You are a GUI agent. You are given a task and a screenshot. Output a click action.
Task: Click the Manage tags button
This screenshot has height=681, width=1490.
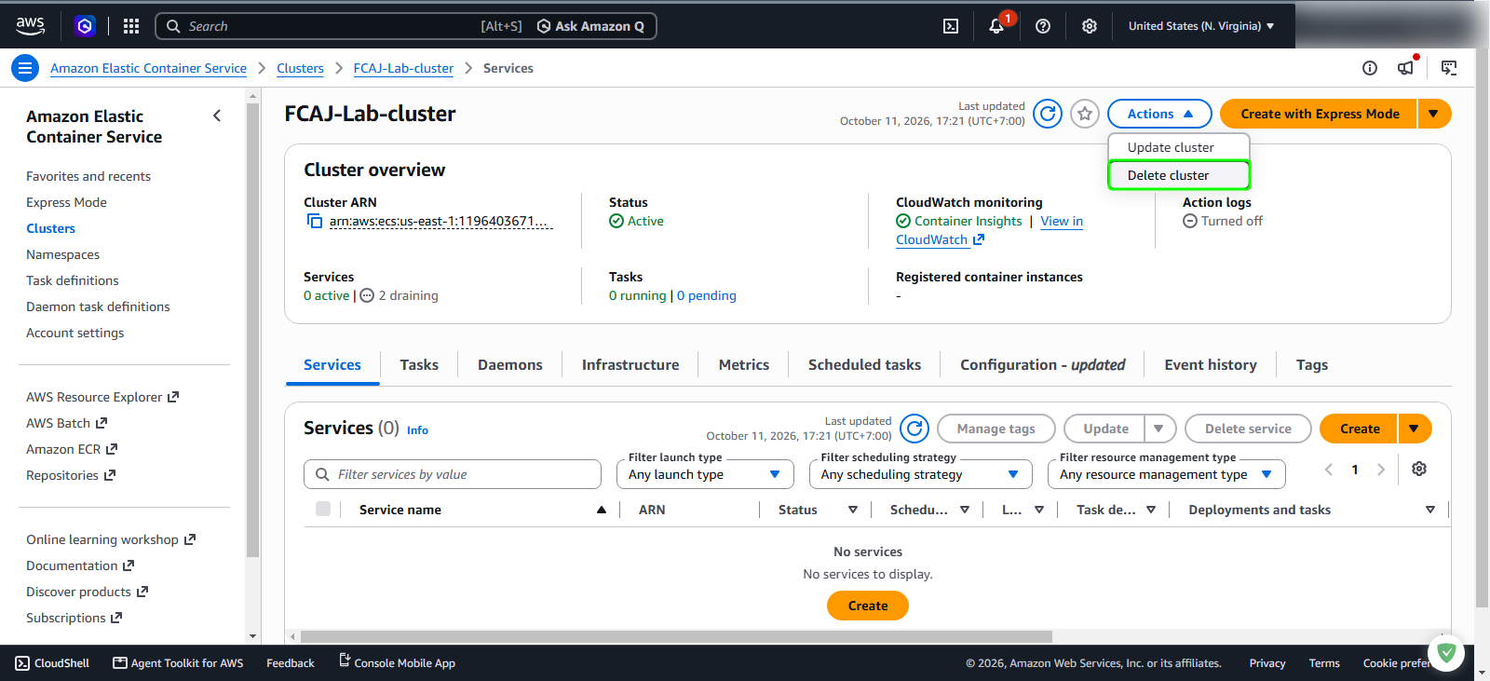click(x=996, y=429)
